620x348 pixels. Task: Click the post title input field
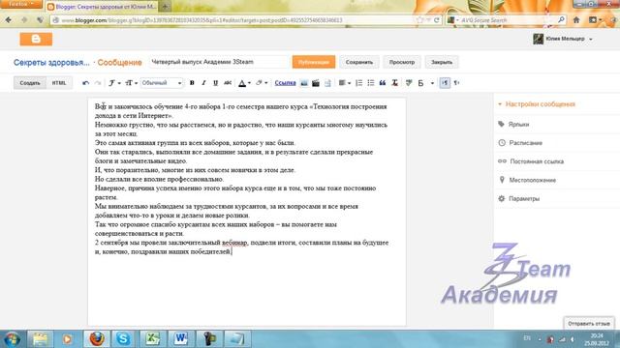[219, 62]
